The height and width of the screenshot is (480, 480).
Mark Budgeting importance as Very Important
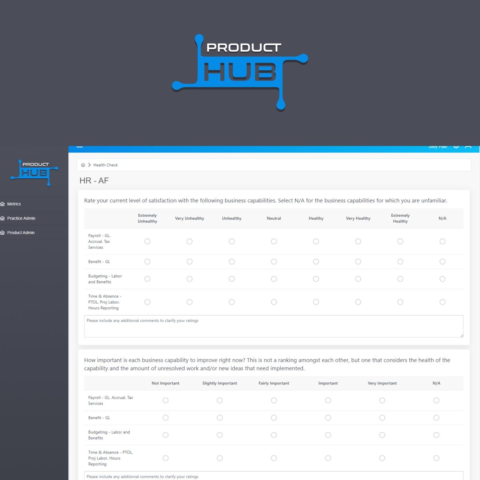[382, 435]
